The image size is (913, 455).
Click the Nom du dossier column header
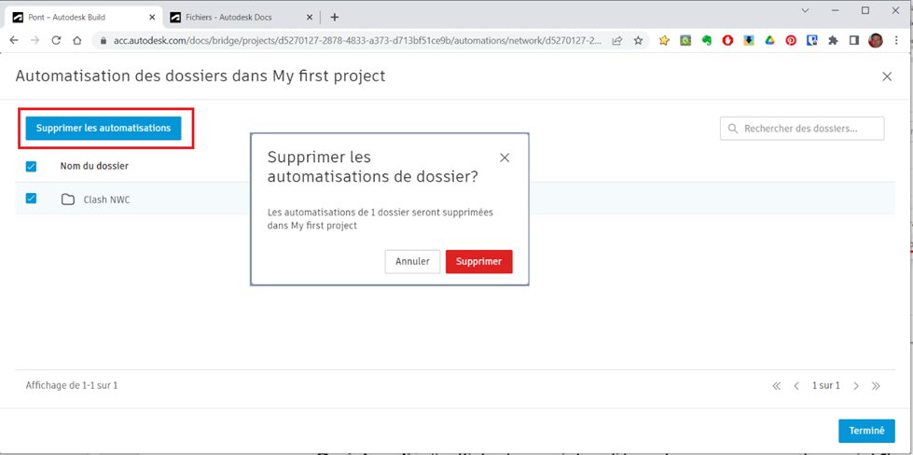tap(94, 166)
